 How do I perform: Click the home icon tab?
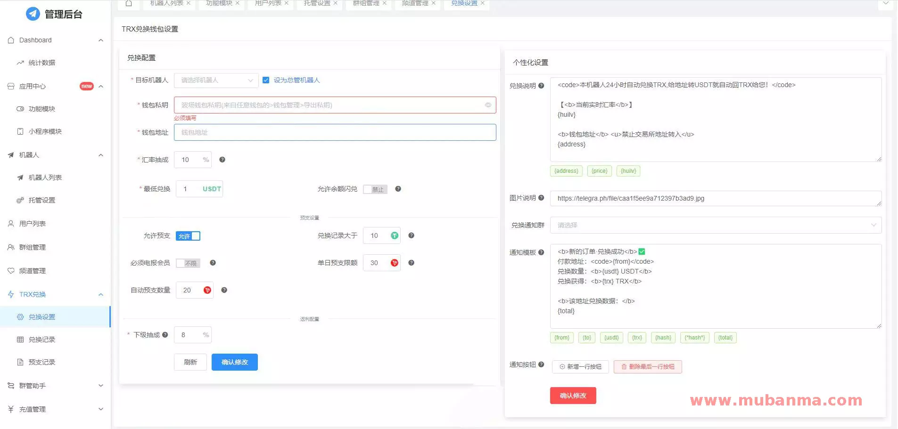pyautogui.click(x=129, y=4)
